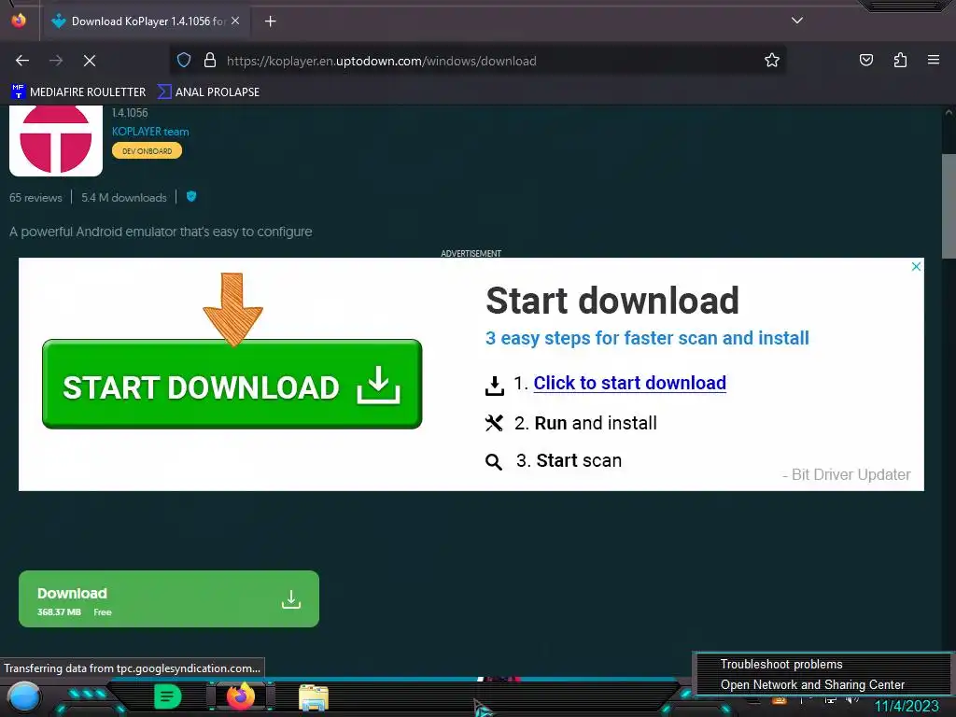The width and height of the screenshot is (956, 717).
Task: Click the DEV ONBOARD badge
Action: point(147,150)
